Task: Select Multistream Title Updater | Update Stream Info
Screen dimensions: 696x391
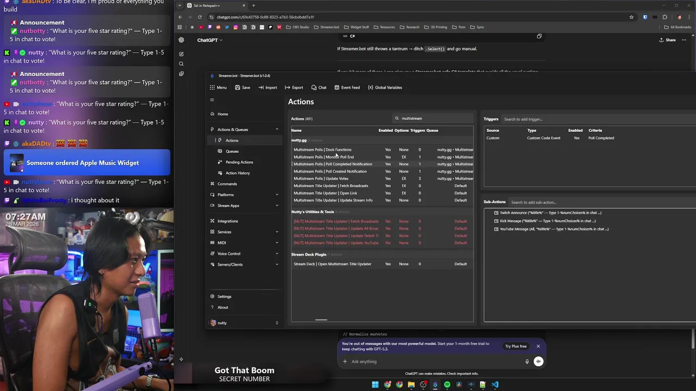Action: 382,200
